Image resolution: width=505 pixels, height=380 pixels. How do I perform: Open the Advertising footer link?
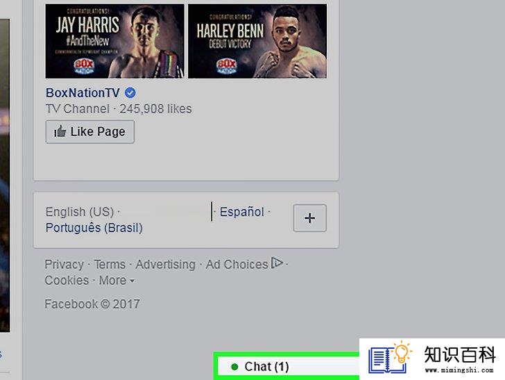(x=166, y=265)
